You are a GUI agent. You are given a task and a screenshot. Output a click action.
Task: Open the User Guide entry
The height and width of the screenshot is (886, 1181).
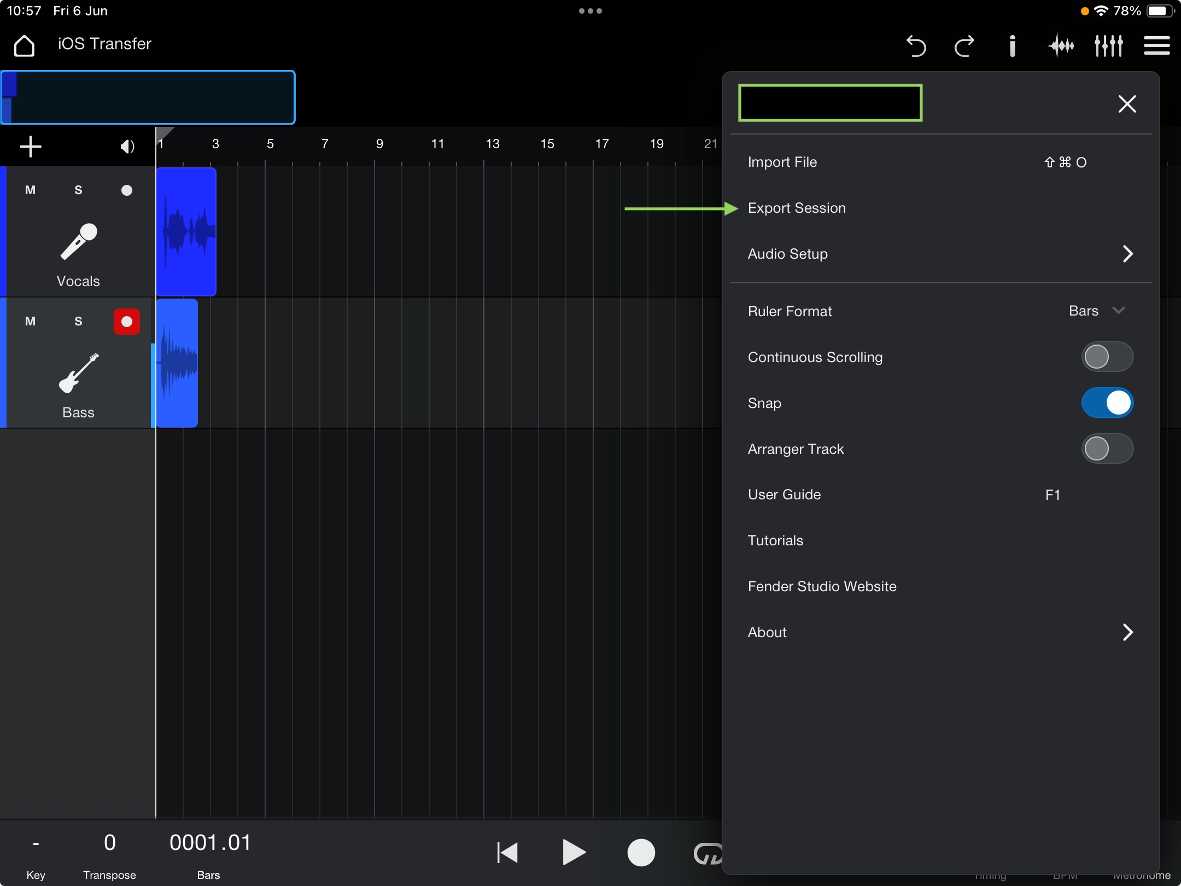[940, 494]
